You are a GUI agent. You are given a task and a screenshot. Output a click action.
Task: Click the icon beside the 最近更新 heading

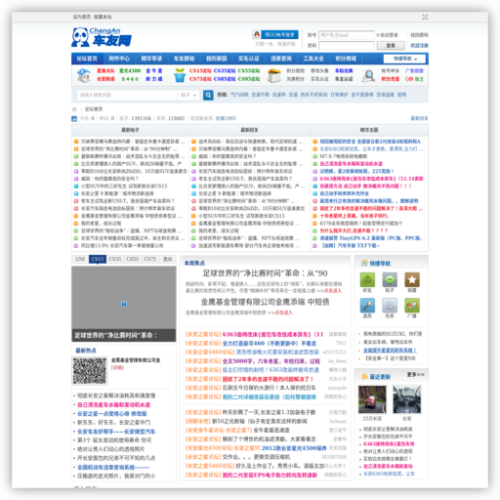[x=364, y=377]
